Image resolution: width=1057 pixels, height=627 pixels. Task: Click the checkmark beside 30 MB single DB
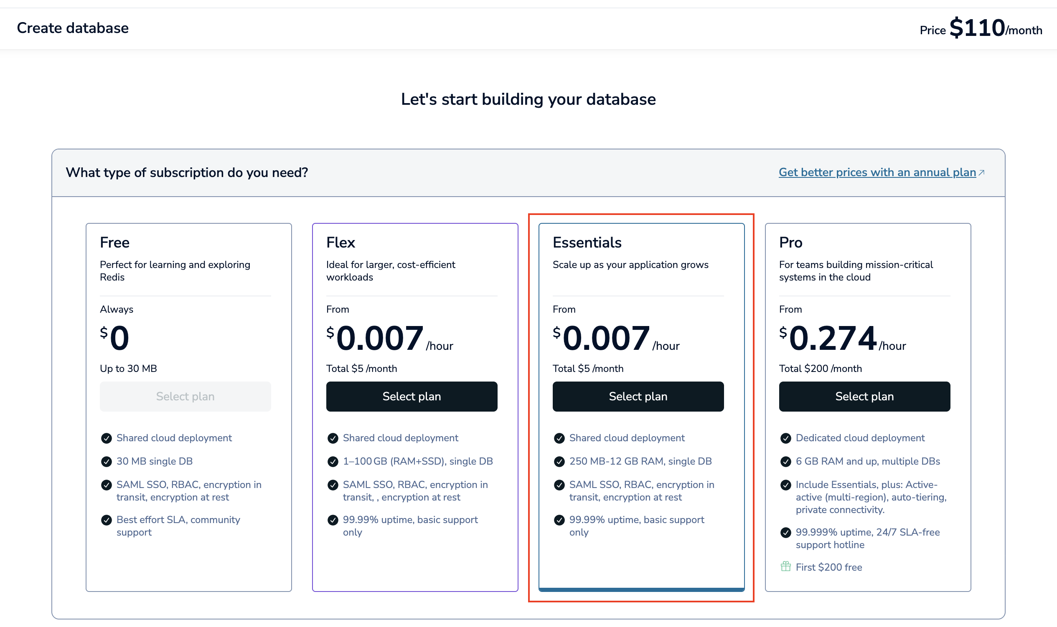click(x=106, y=461)
